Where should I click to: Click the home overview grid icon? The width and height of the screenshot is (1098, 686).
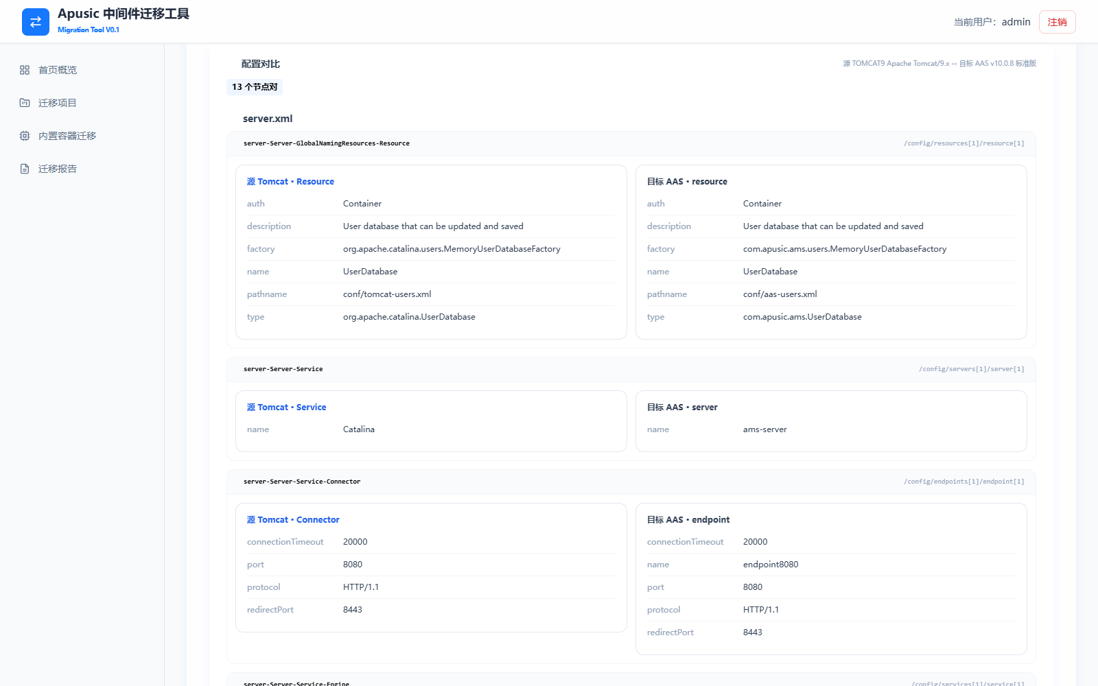25,70
